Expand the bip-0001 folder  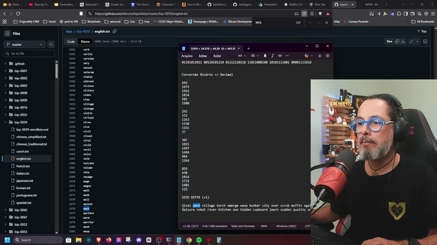tap(5, 71)
